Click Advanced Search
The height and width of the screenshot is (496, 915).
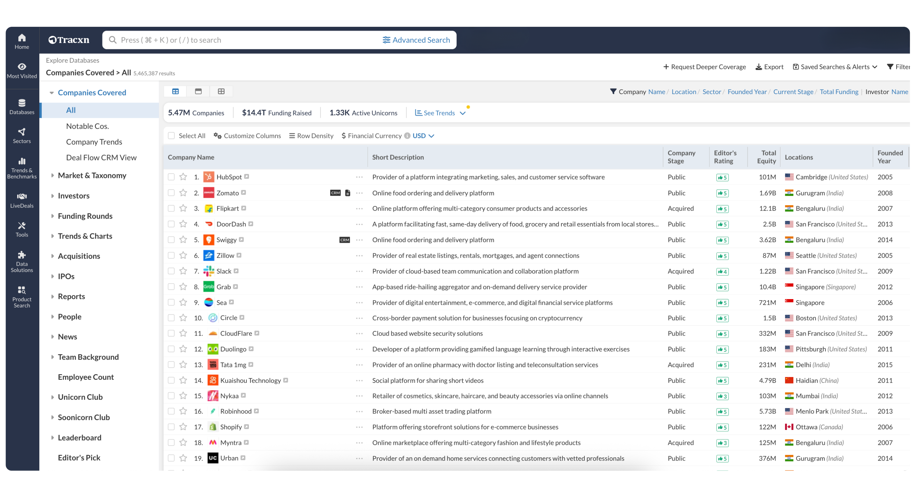416,40
